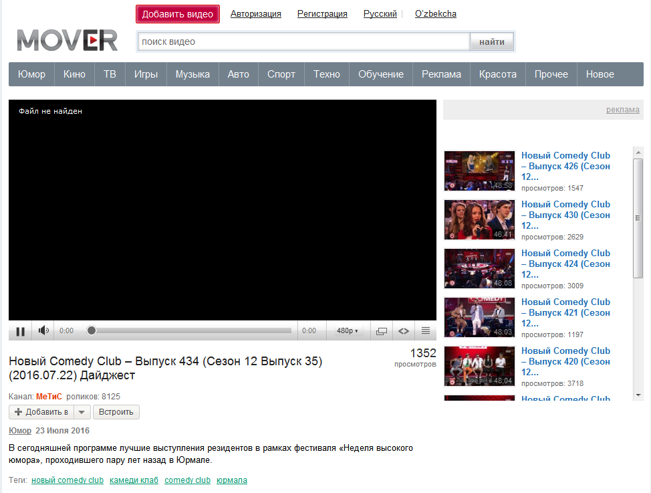The width and height of the screenshot is (651, 493).
Task: Click the video seek bar handle
Action: click(92, 330)
